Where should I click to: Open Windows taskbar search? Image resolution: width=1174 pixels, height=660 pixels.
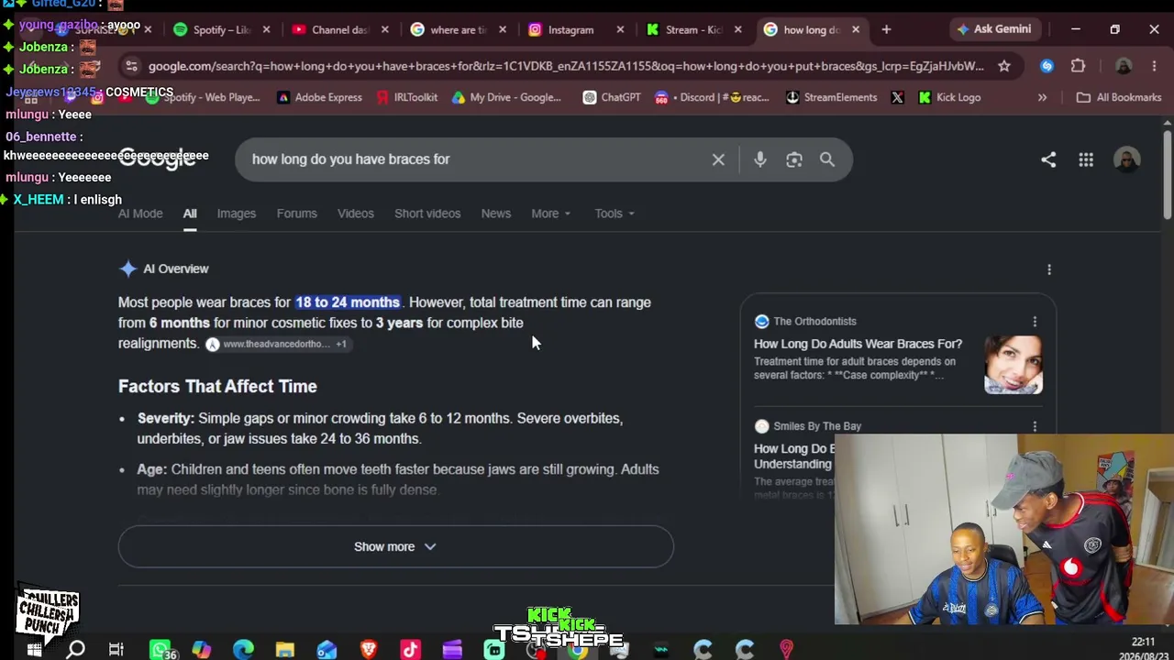75,650
